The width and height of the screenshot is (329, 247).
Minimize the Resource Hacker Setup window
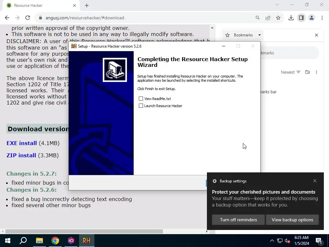[x=224, y=46]
